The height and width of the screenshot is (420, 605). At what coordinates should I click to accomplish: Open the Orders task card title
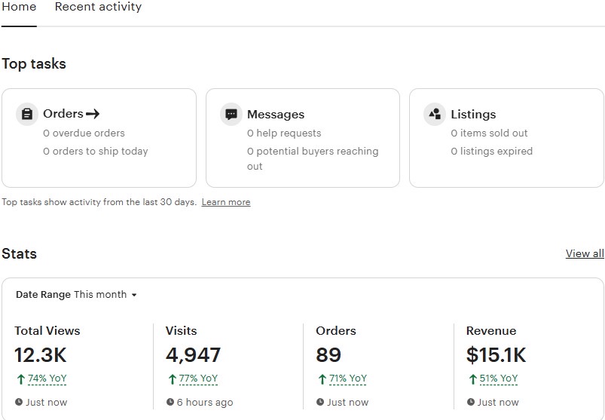pyautogui.click(x=63, y=114)
